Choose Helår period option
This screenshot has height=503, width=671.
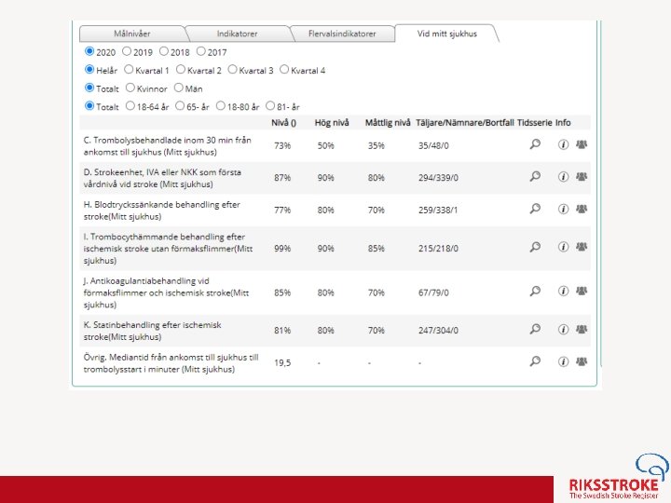click(x=89, y=69)
